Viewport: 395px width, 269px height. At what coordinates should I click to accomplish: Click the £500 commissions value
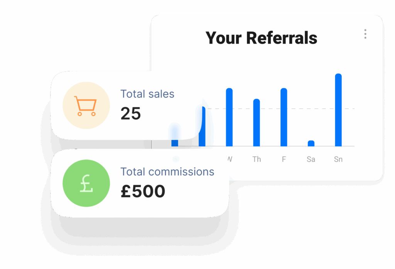click(143, 192)
